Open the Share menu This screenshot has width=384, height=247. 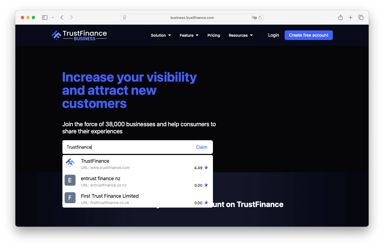tap(340, 18)
